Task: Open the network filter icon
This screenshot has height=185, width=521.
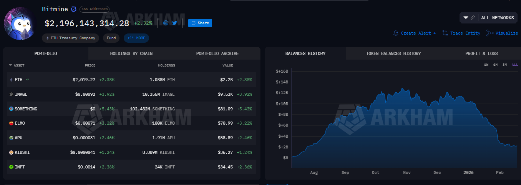Action: [466, 18]
